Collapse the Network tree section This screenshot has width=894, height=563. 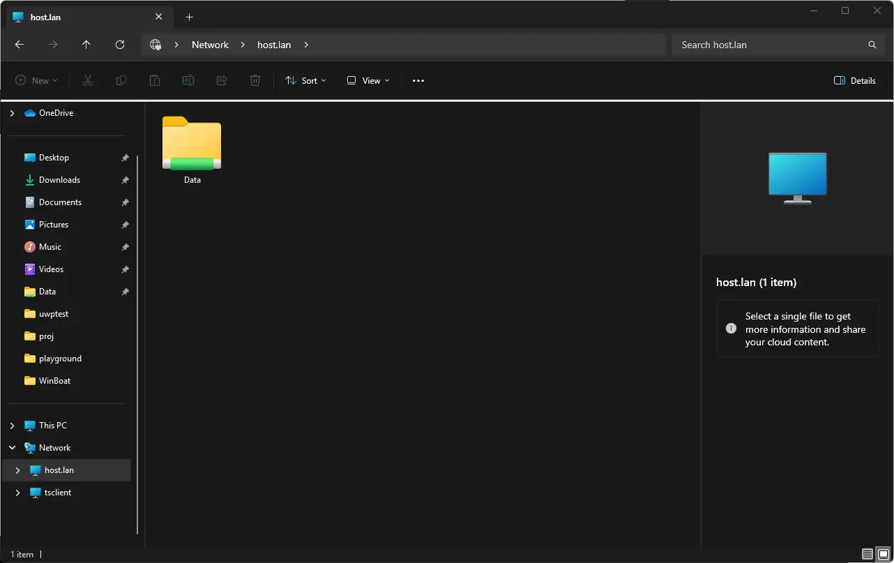pyautogui.click(x=11, y=447)
